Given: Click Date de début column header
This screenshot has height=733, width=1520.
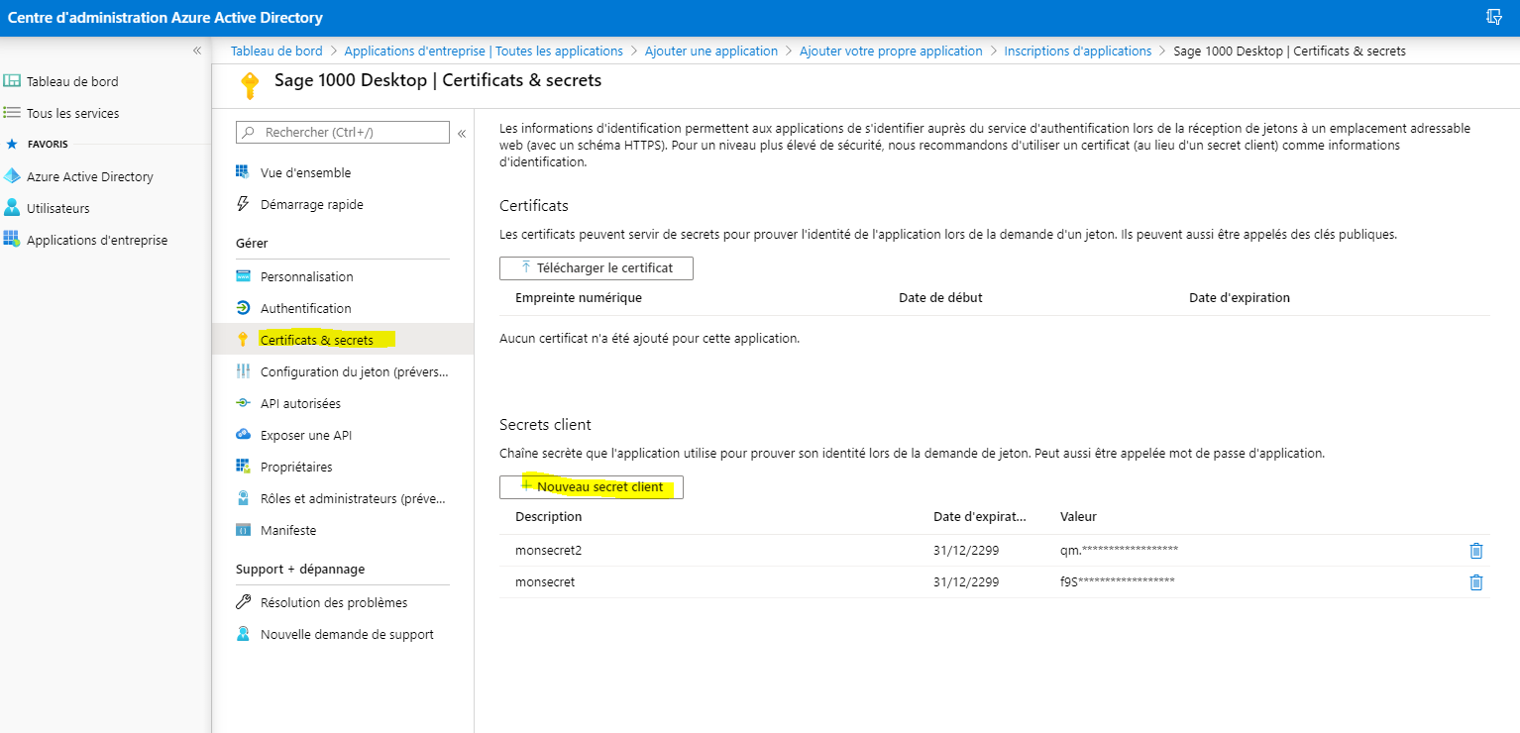Looking at the screenshot, I should [x=940, y=297].
